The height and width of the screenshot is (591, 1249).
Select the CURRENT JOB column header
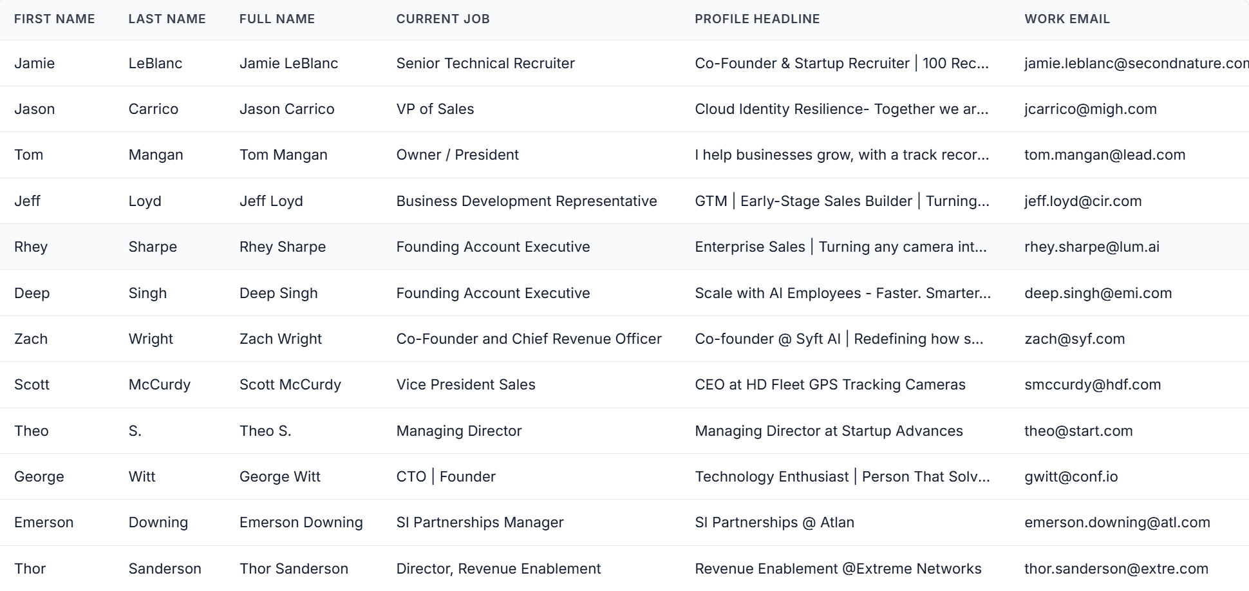[443, 19]
